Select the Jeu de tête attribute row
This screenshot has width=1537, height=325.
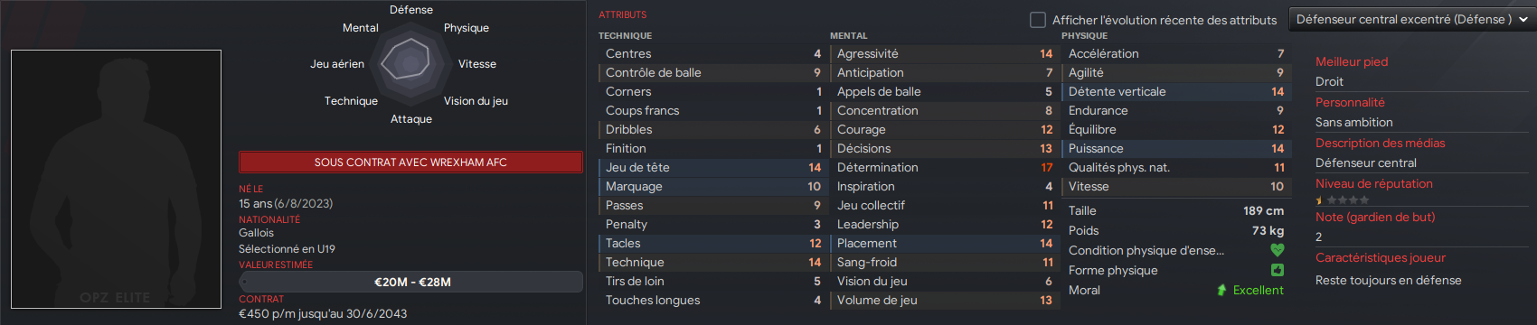pos(712,167)
